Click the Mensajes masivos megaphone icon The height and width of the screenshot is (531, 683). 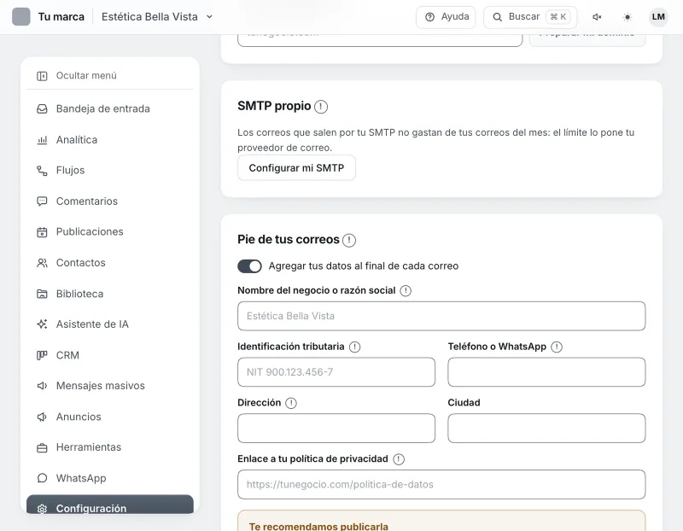(42, 386)
